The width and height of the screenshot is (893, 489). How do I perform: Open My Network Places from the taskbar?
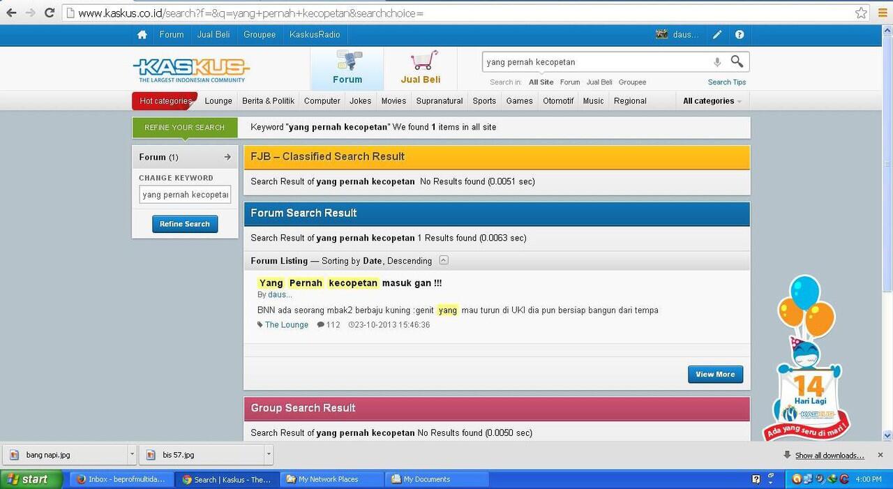click(331, 479)
